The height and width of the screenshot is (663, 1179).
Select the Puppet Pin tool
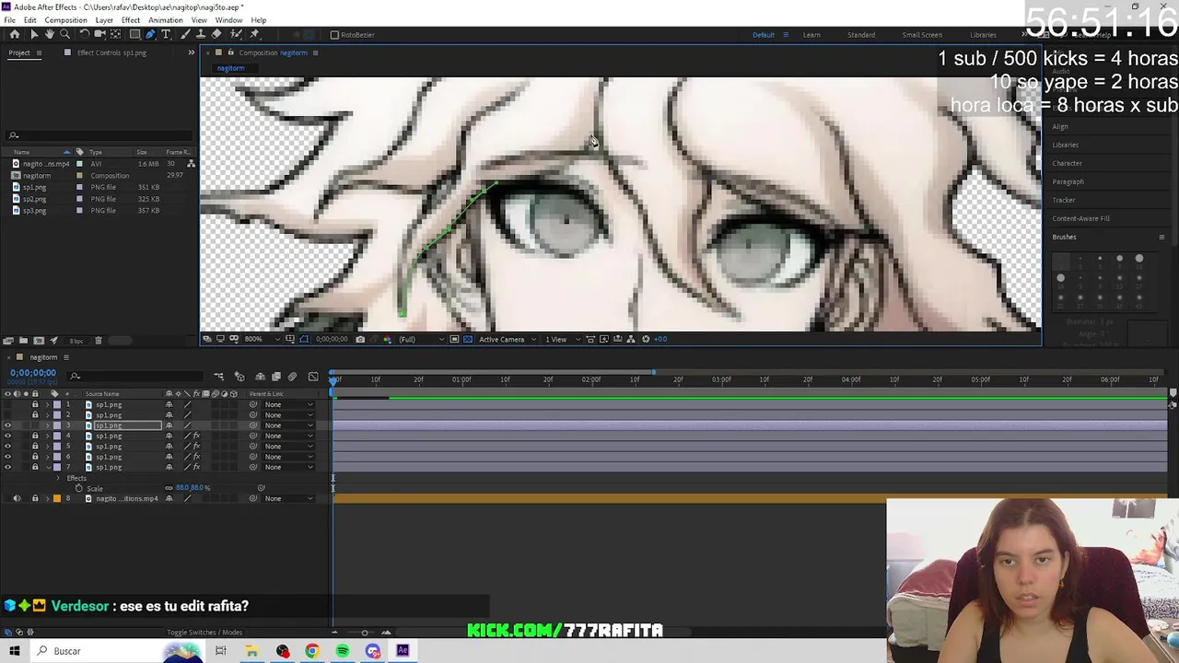click(x=254, y=34)
